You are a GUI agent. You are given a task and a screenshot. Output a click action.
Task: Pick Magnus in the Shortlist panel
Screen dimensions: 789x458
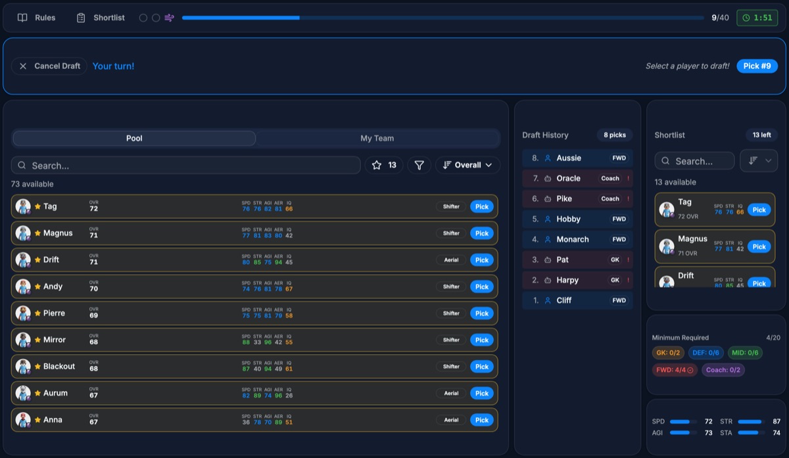point(759,246)
